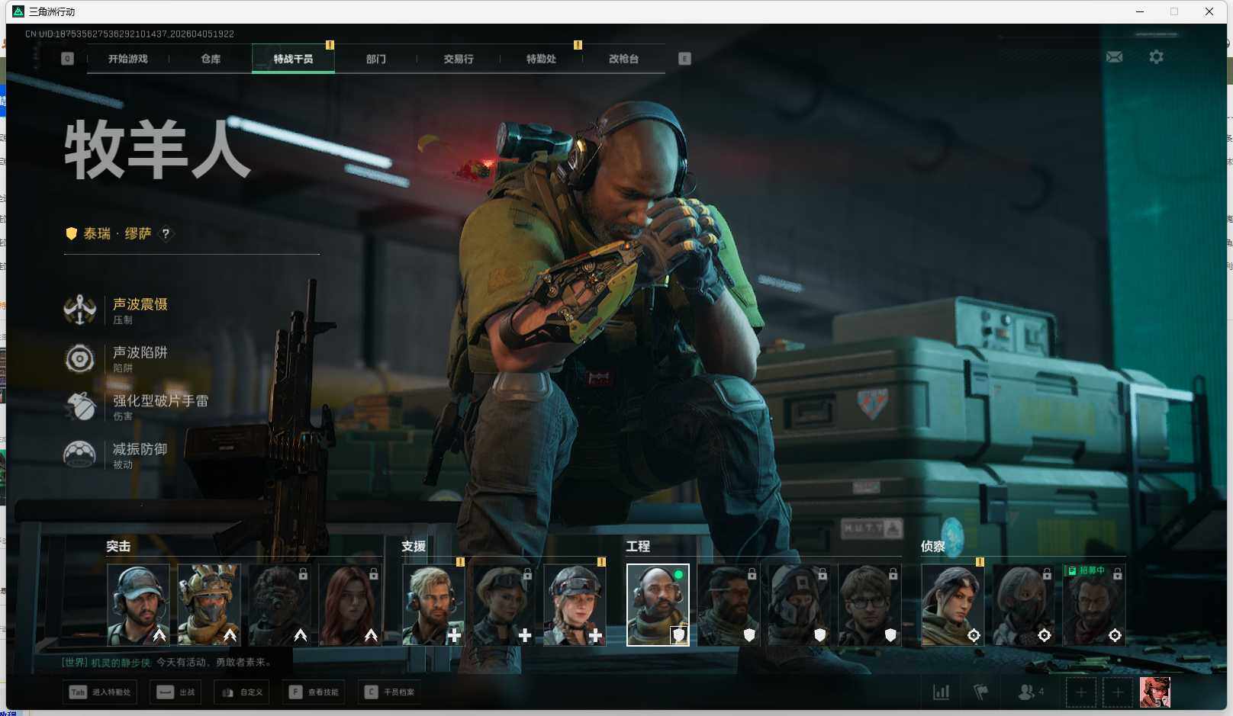Open the 自定义 customize button
This screenshot has height=716, width=1233.
(242, 692)
